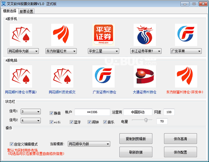Click the 保存配置 button

tap(180, 152)
